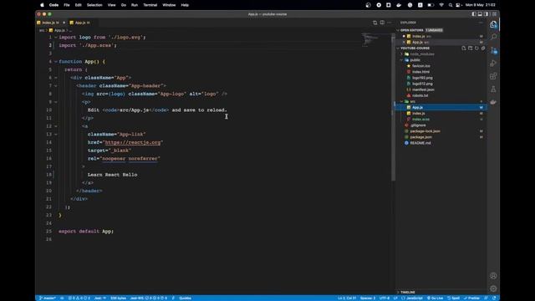This screenshot has width=535, height=301.
Task: Fold the anchor tag at line 12
Action: 56,126
